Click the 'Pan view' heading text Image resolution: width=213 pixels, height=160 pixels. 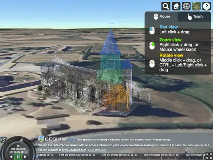click(169, 27)
